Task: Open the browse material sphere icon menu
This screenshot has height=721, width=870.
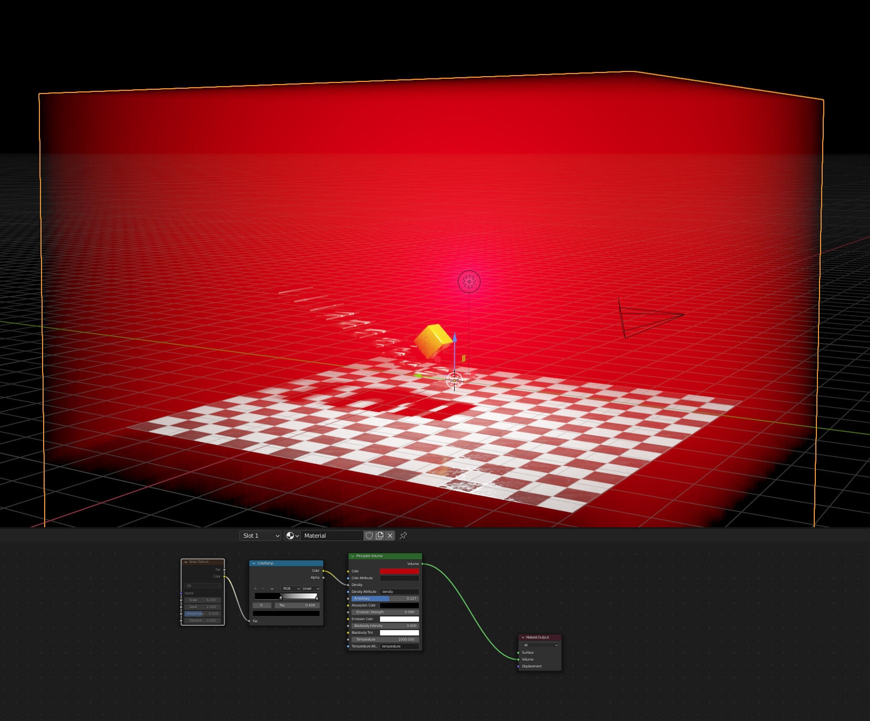Action: (290, 535)
